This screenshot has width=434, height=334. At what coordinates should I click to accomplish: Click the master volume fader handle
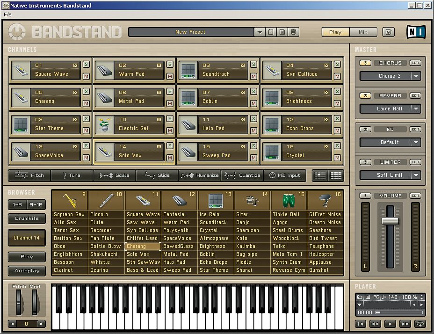pos(390,221)
